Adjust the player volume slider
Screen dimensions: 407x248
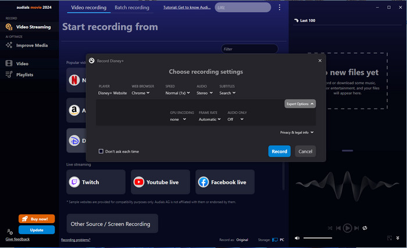point(317,238)
